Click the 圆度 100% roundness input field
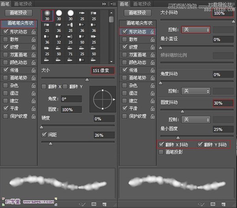This screenshot has width=237, height=208. click(x=71, y=110)
